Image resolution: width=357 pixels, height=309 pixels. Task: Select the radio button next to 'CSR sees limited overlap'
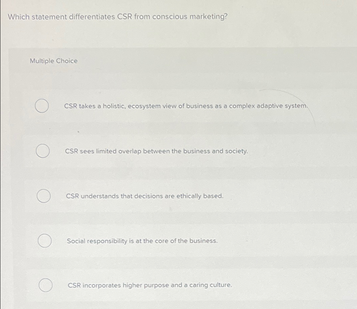pyautogui.click(x=43, y=151)
